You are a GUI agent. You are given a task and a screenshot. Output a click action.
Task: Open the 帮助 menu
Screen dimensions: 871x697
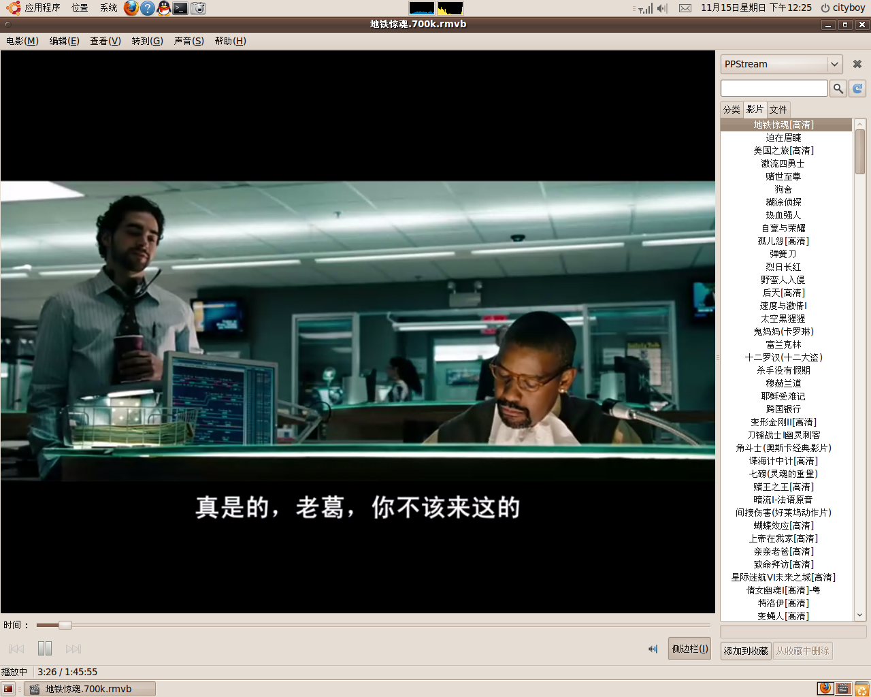click(231, 41)
